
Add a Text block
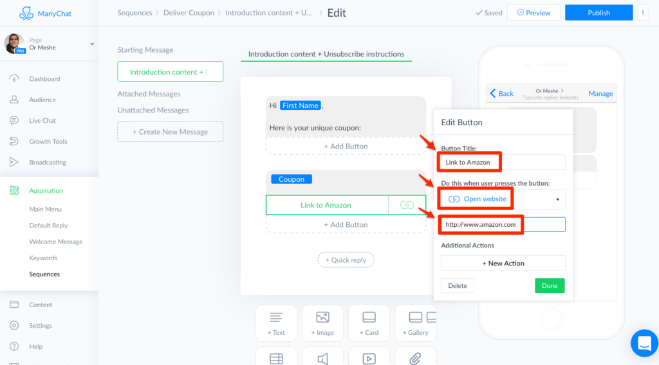point(276,323)
